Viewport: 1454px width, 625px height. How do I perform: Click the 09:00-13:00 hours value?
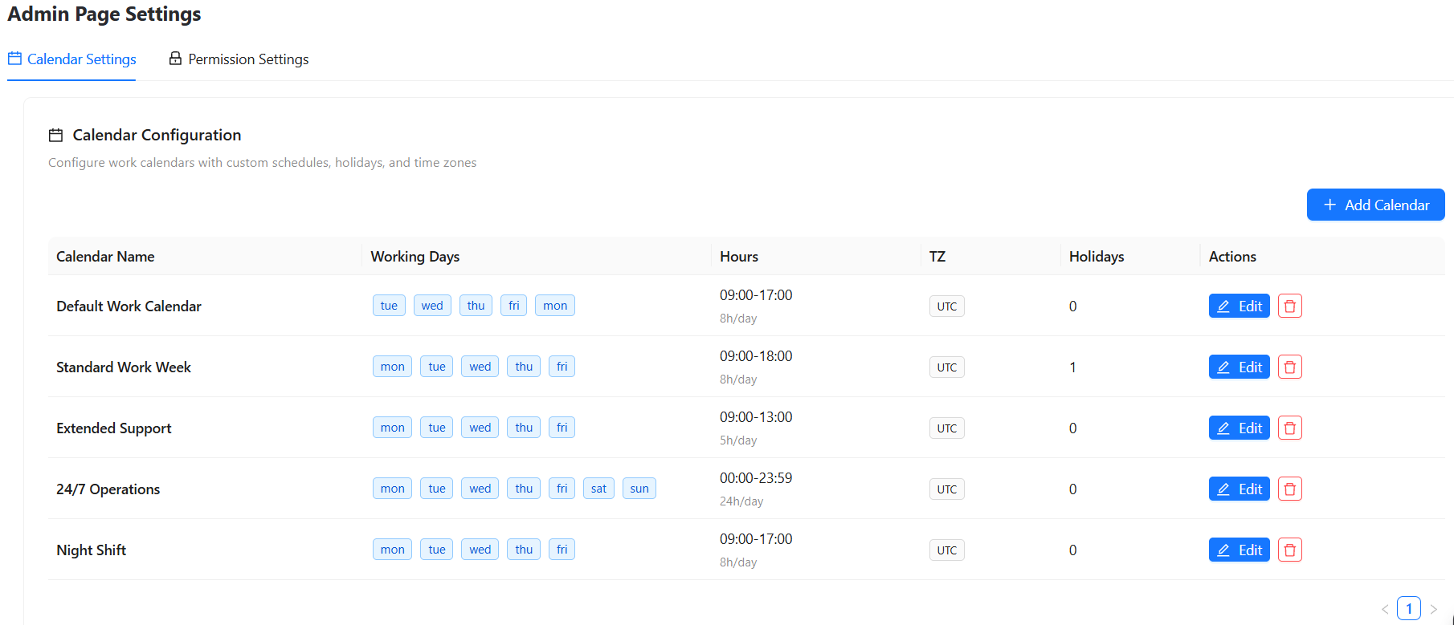pyautogui.click(x=756, y=417)
